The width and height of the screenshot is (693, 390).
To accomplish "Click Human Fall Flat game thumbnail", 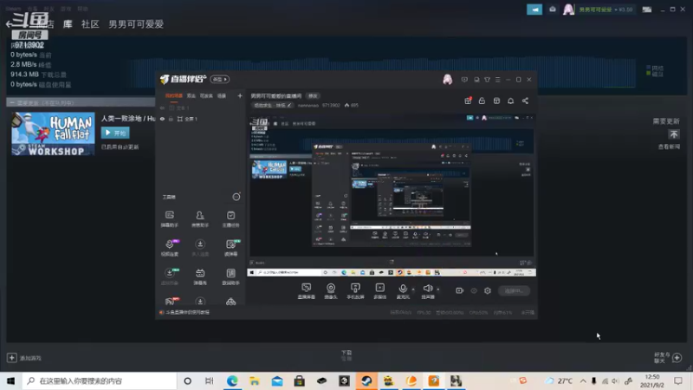I will [x=53, y=133].
